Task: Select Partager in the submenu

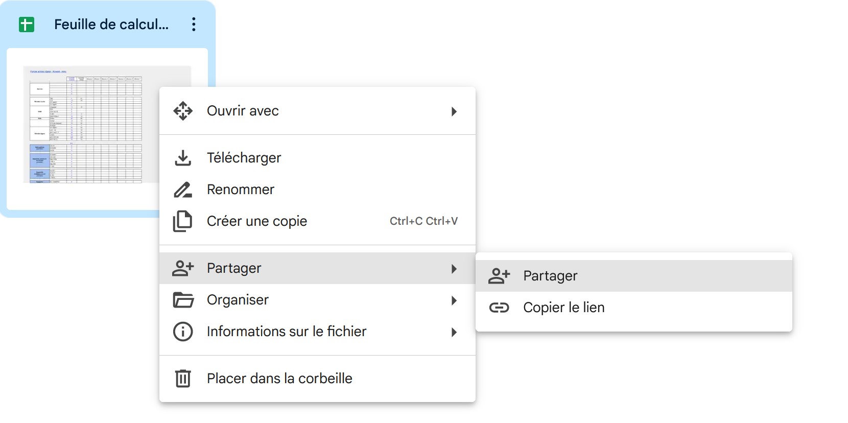Action: pyautogui.click(x=634, y=276)
